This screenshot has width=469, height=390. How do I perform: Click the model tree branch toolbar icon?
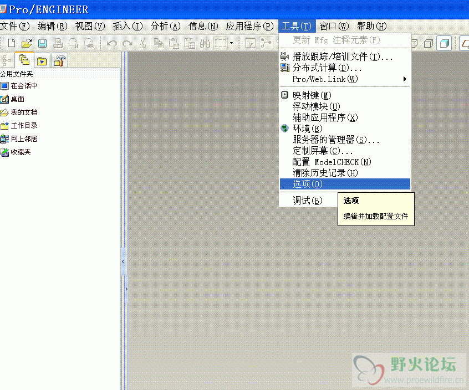(x=266, y=43)
